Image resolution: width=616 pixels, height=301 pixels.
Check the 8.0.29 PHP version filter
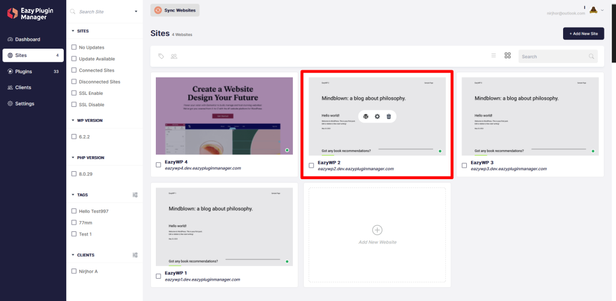[74, 174]
